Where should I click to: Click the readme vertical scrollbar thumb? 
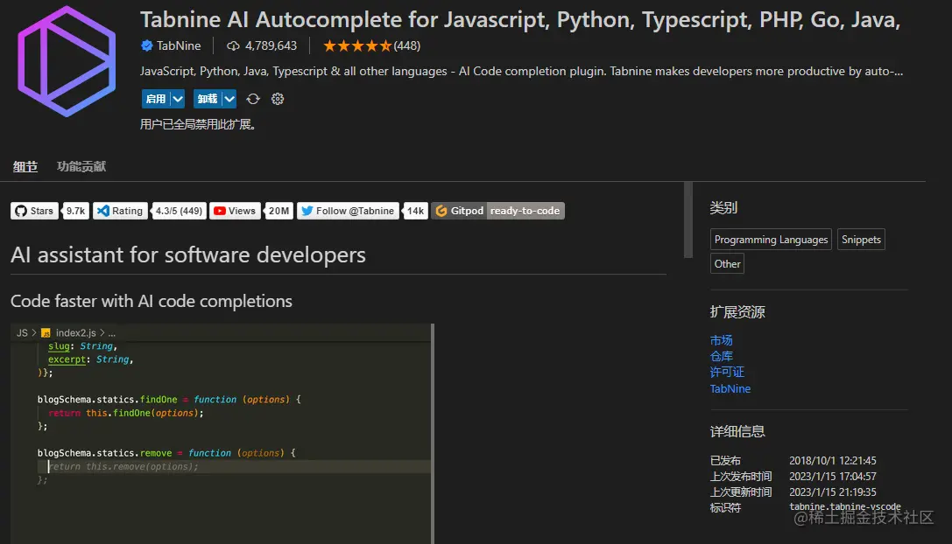tap(688, 220)
